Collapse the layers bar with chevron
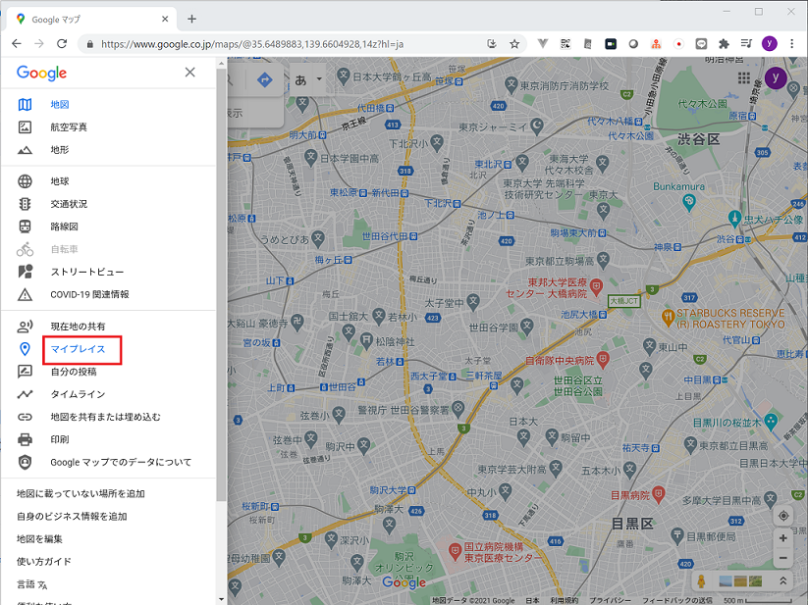This screenshot has height=605, width=808. [x=783, y=580]
